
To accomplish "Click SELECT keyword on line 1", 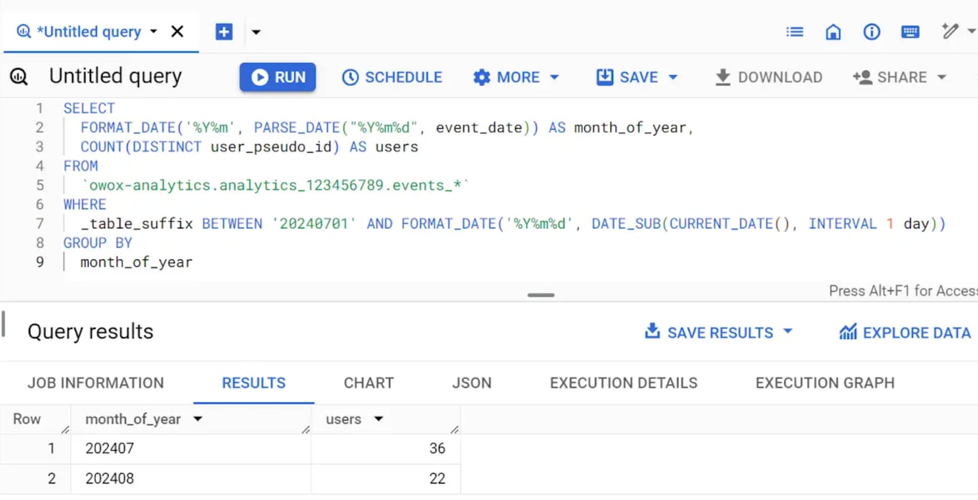I will tap(89, 108).
